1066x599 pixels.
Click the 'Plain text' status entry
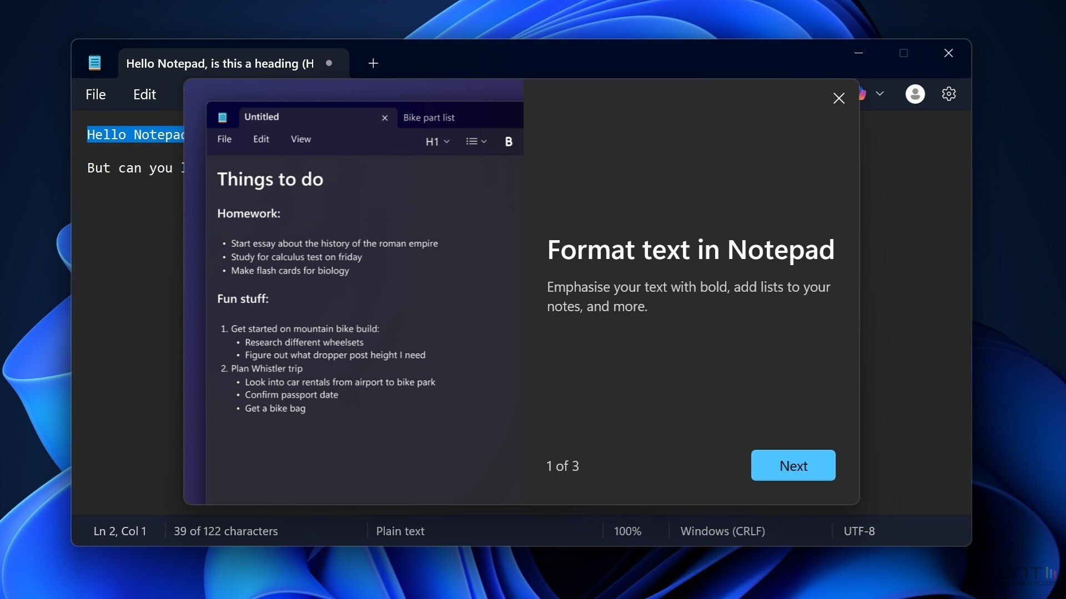(x=400, y=531)
